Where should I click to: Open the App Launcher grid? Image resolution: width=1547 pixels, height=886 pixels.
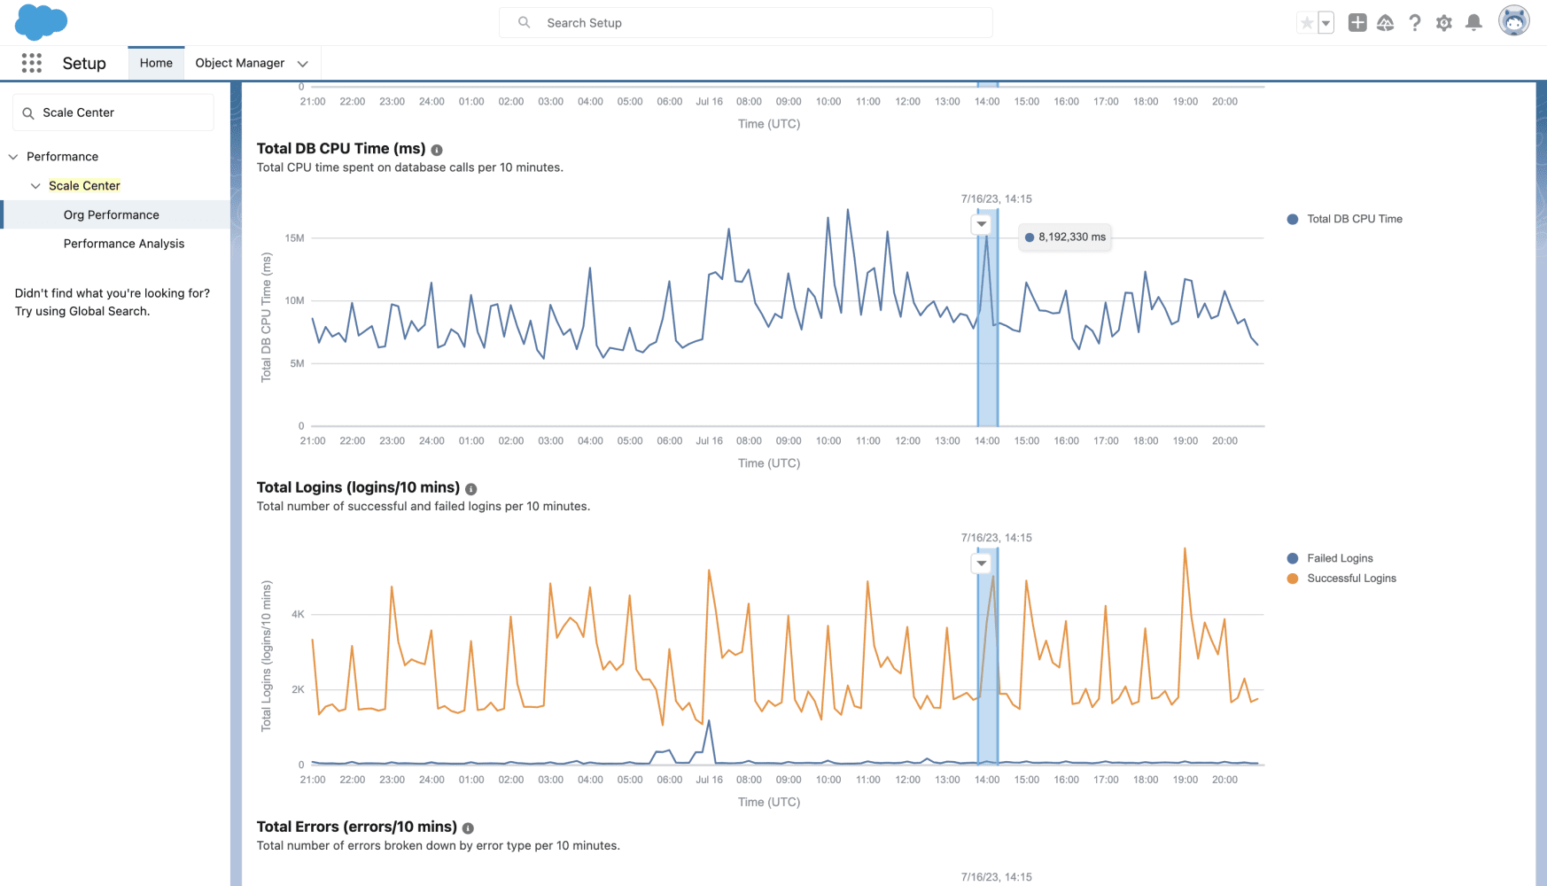(32, 63)
